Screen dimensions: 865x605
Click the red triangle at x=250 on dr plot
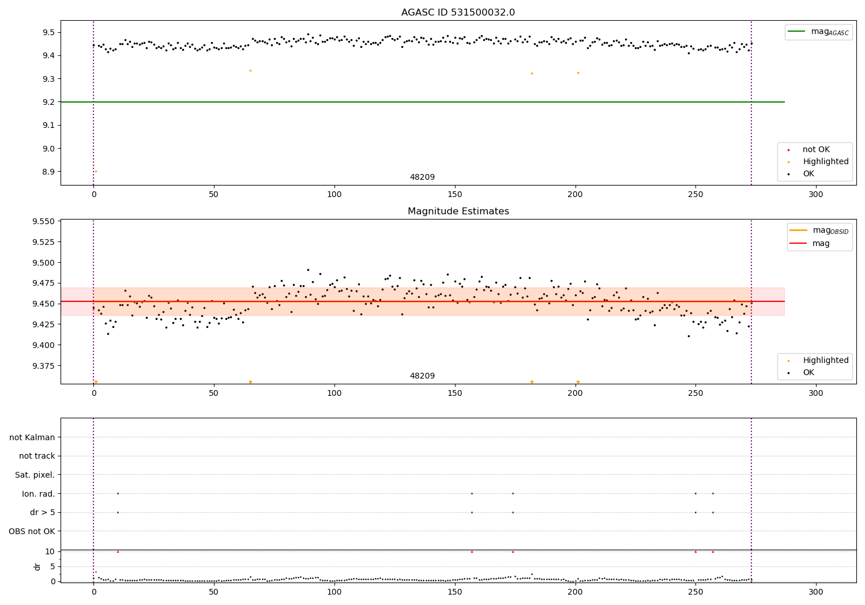click(695, 551)
